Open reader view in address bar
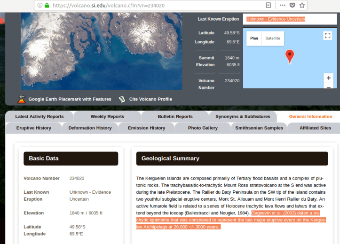The image size is (340, 244). coord(268,5)
